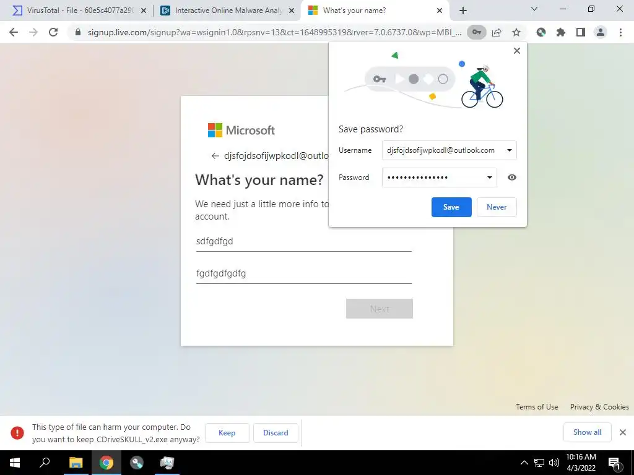Go back with the browser back arrow
Viewport: 634px width, 475px height.
coord(14,32)
